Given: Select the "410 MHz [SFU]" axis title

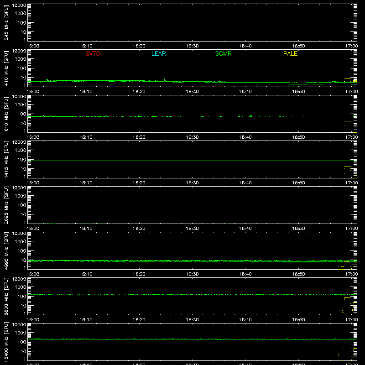Looking at the screenshot, I should pos(6,68).
